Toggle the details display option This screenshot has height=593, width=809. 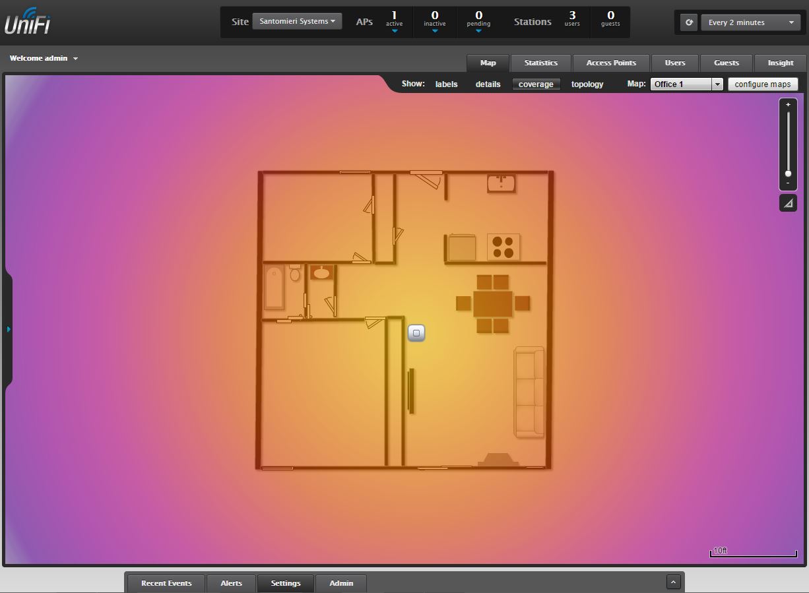(488, 84)
